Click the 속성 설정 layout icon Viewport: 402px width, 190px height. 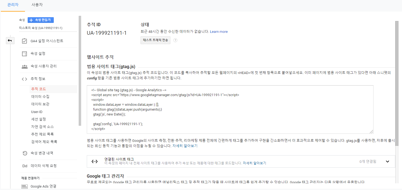point(24,54)
